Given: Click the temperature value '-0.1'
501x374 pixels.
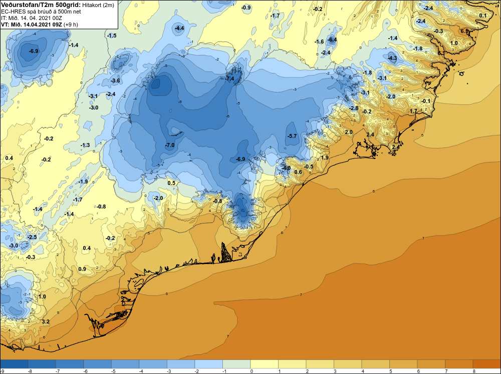Looking at the screenshot, I should [426, 101].
